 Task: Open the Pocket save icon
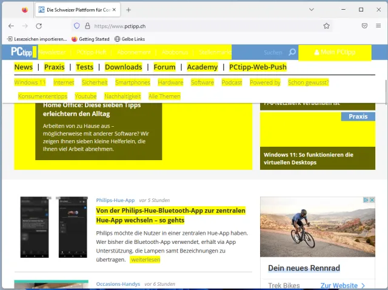[x=364, y=26]
